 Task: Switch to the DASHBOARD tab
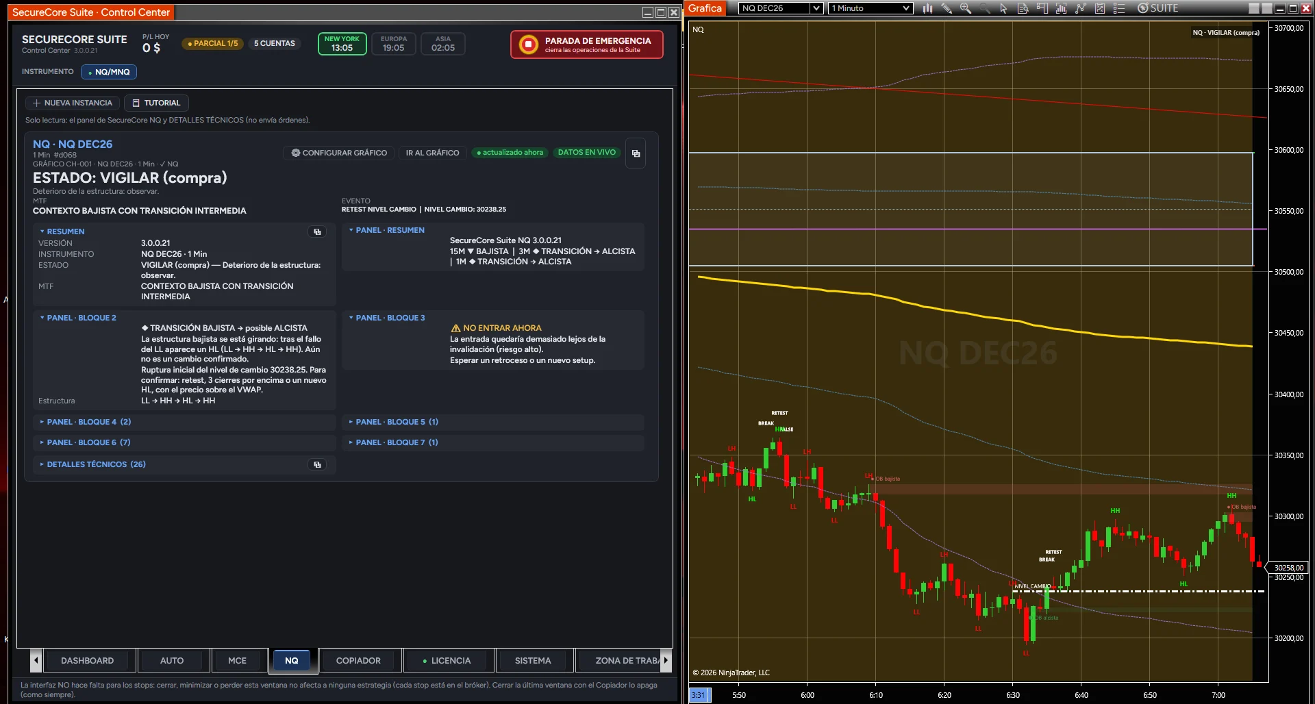click(88, 661)
